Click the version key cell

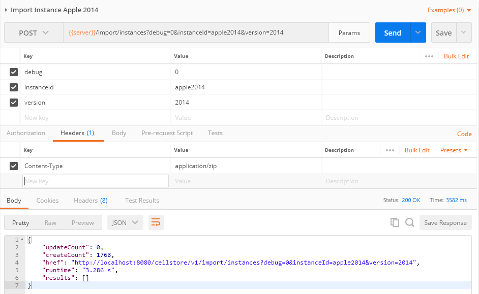click(96, 103)
